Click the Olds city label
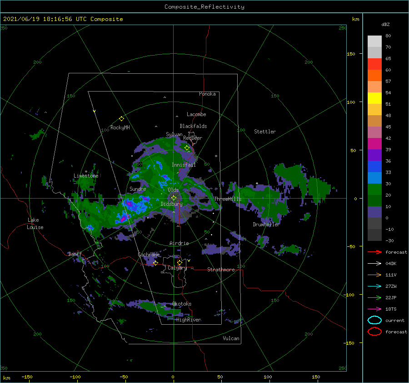 coord(173,190)
